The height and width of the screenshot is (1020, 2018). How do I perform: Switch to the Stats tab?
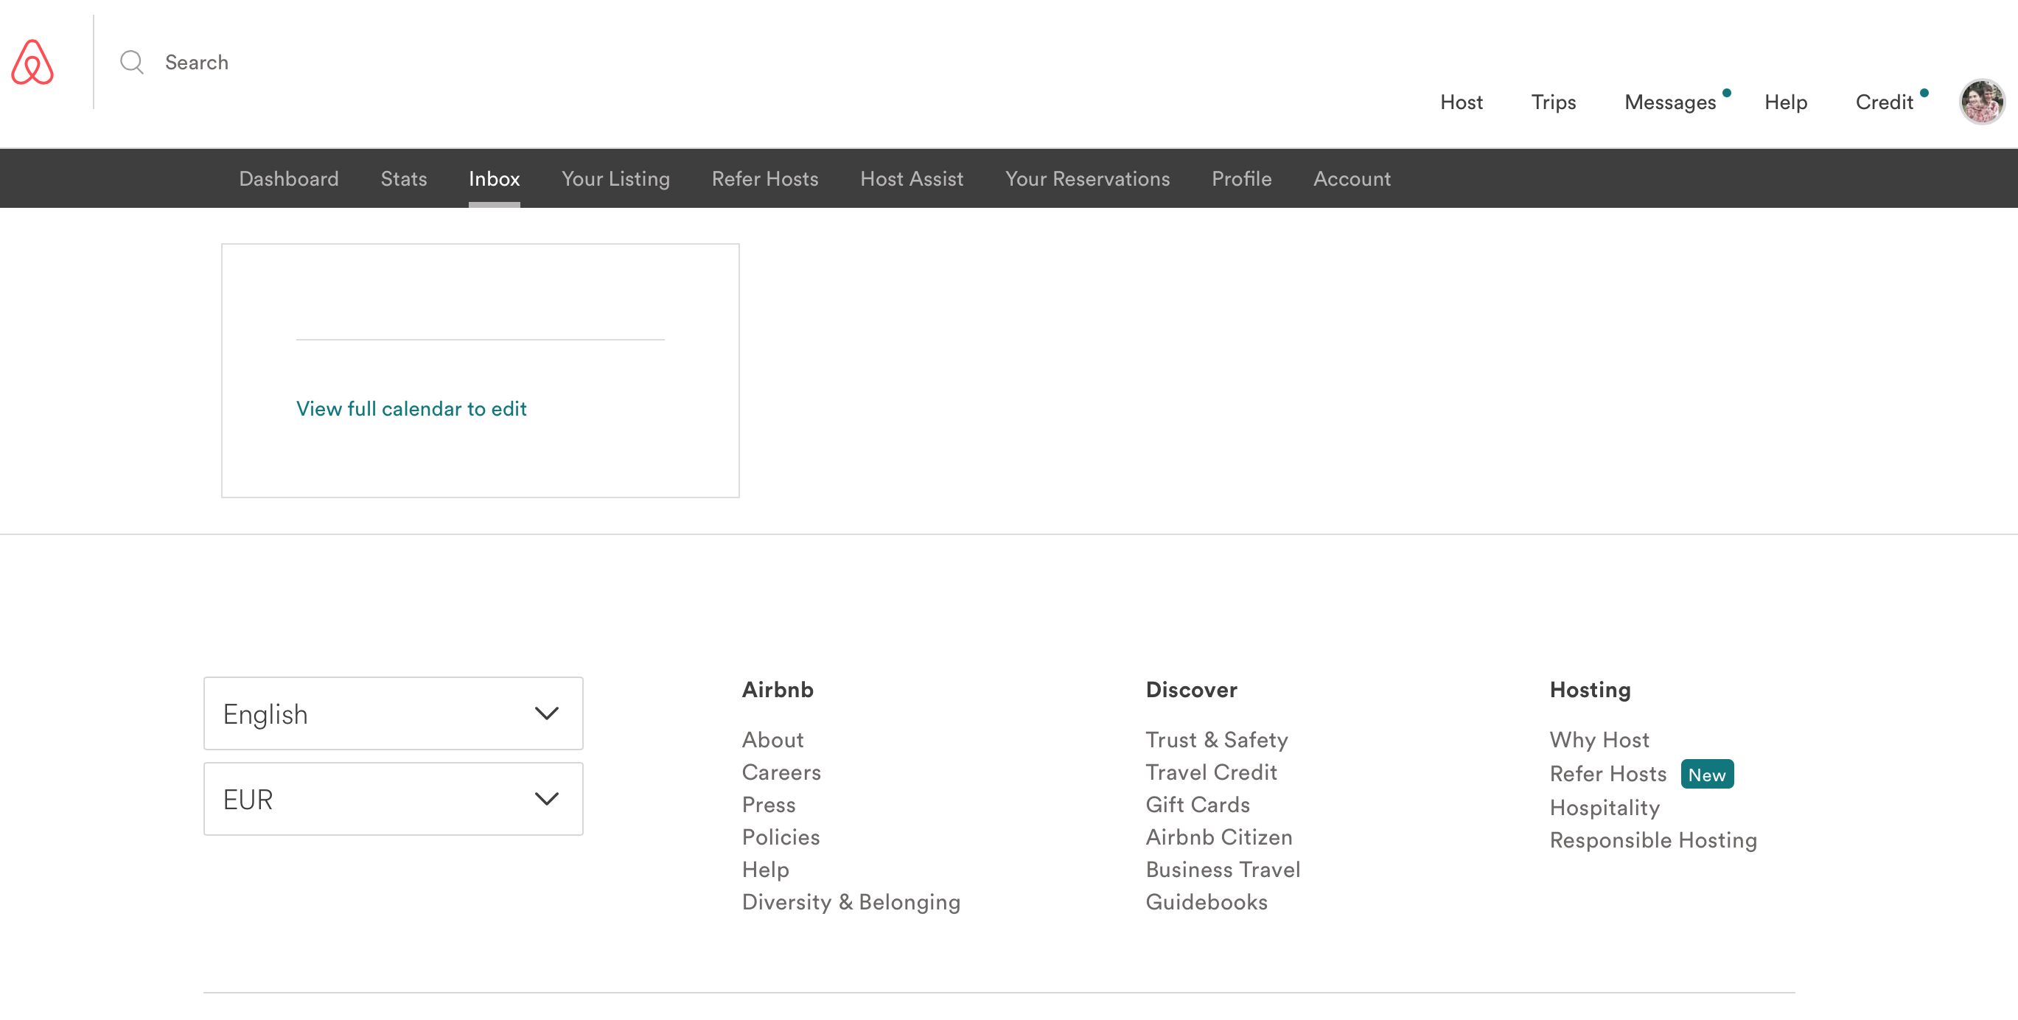403,178
